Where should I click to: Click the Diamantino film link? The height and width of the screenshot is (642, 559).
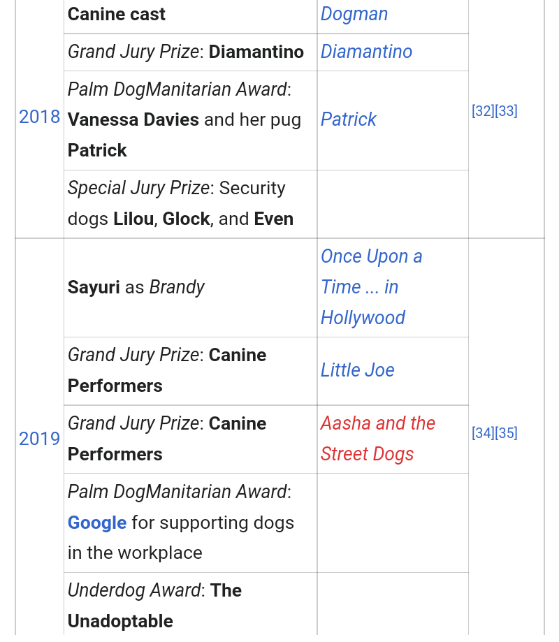[x=366, y=52]
